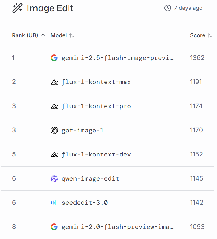
Task: Click the 7 days ago timestamp
Action: (x=188, y=8)
